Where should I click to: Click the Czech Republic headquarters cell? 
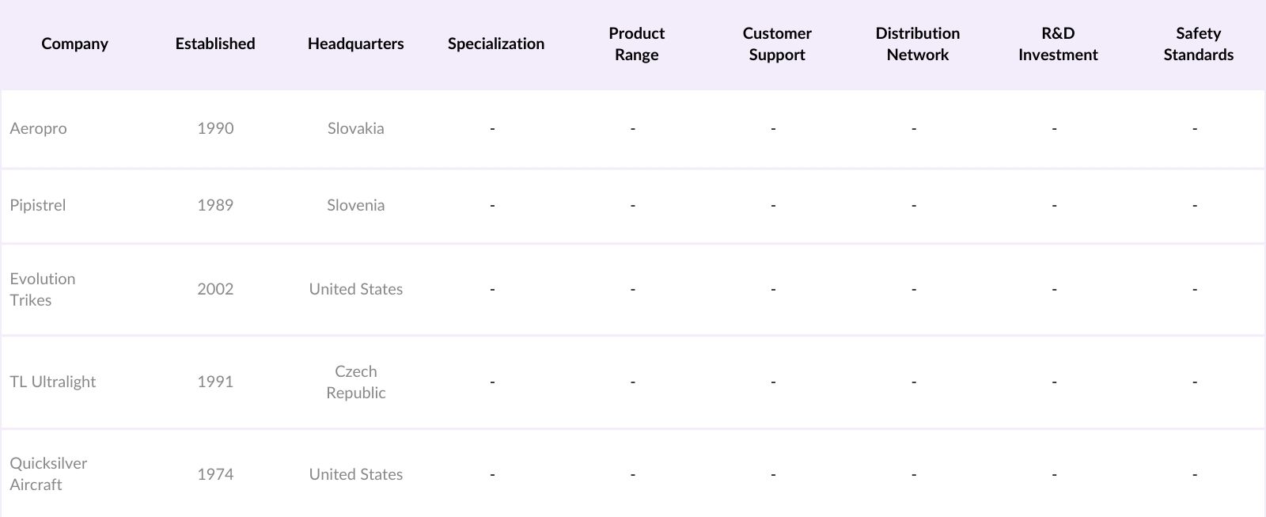355,382
